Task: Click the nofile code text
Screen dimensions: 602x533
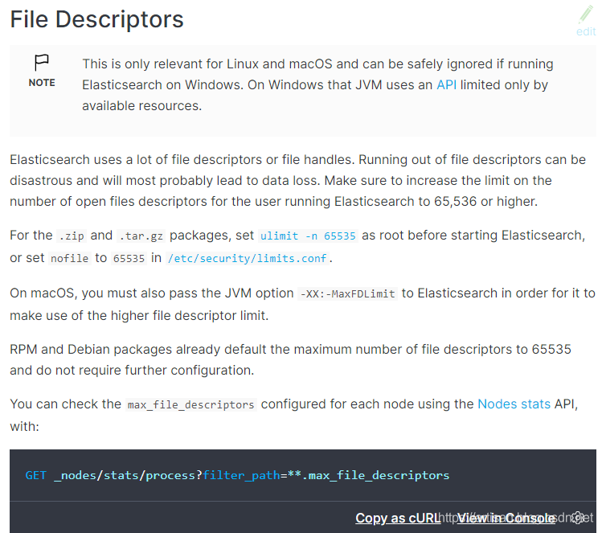Action: (69, 258)
